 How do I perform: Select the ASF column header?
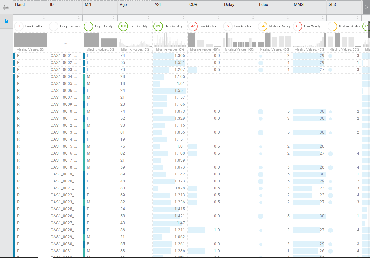point(170,7)
